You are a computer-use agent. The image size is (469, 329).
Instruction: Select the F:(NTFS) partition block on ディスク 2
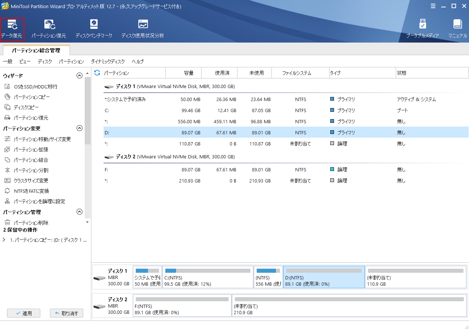tap(182, 305)
